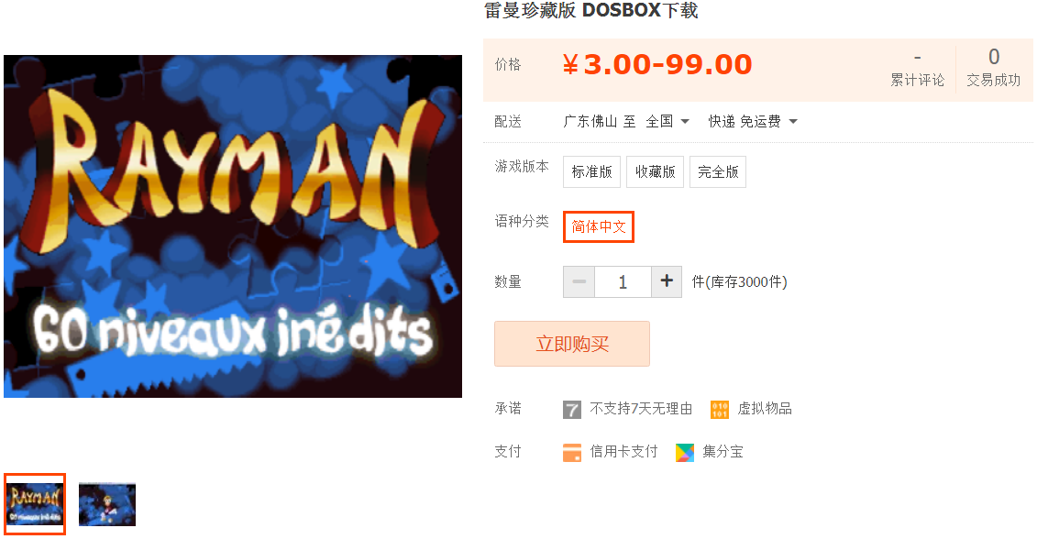Screen dimensions: 1037x539
Task: Select the first Rayman title thumbnail
Action: point(35,504)
